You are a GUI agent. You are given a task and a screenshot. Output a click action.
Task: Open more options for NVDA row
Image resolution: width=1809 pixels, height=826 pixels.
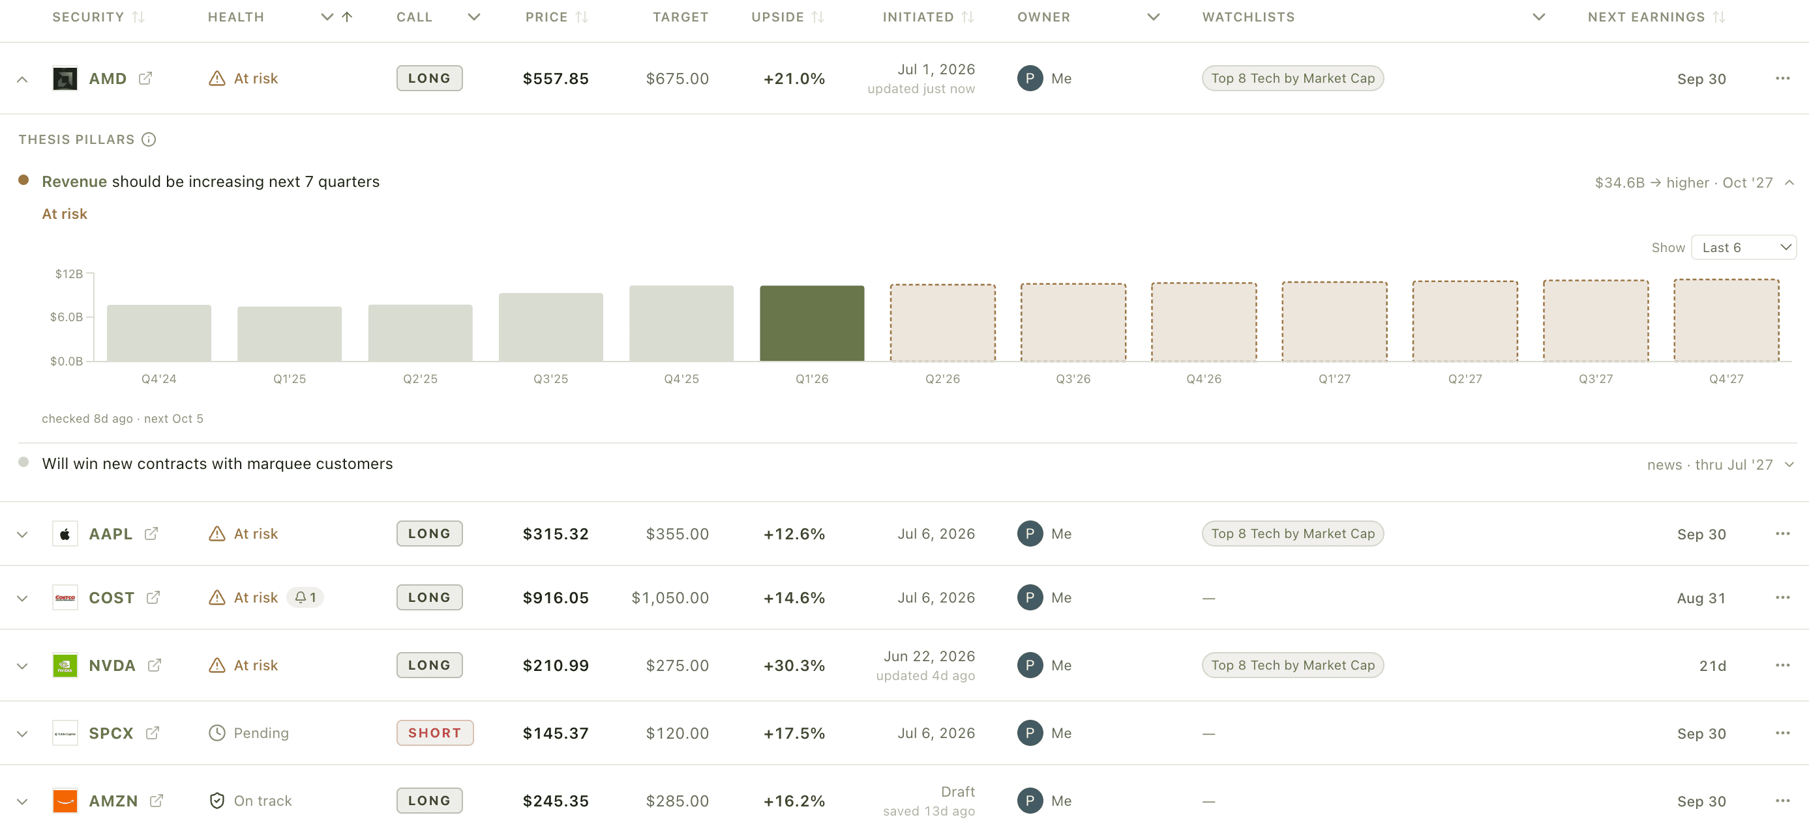click(1782, 664)
